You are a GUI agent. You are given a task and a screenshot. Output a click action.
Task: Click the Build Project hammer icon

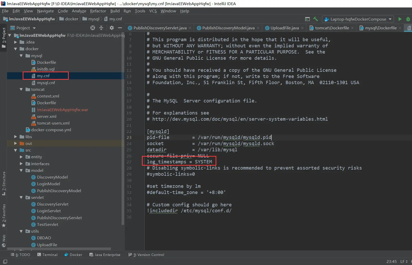pos(315,19)
